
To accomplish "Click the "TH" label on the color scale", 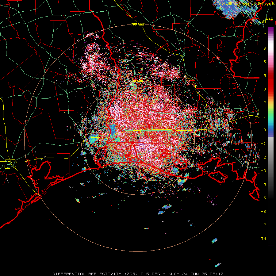I will (263, 239).
